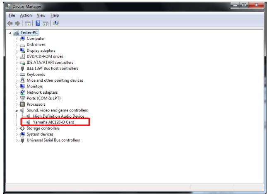Expand the Universal Serial Bus controllers category
This screenshot has width=267, height=194.
(17, 141)
